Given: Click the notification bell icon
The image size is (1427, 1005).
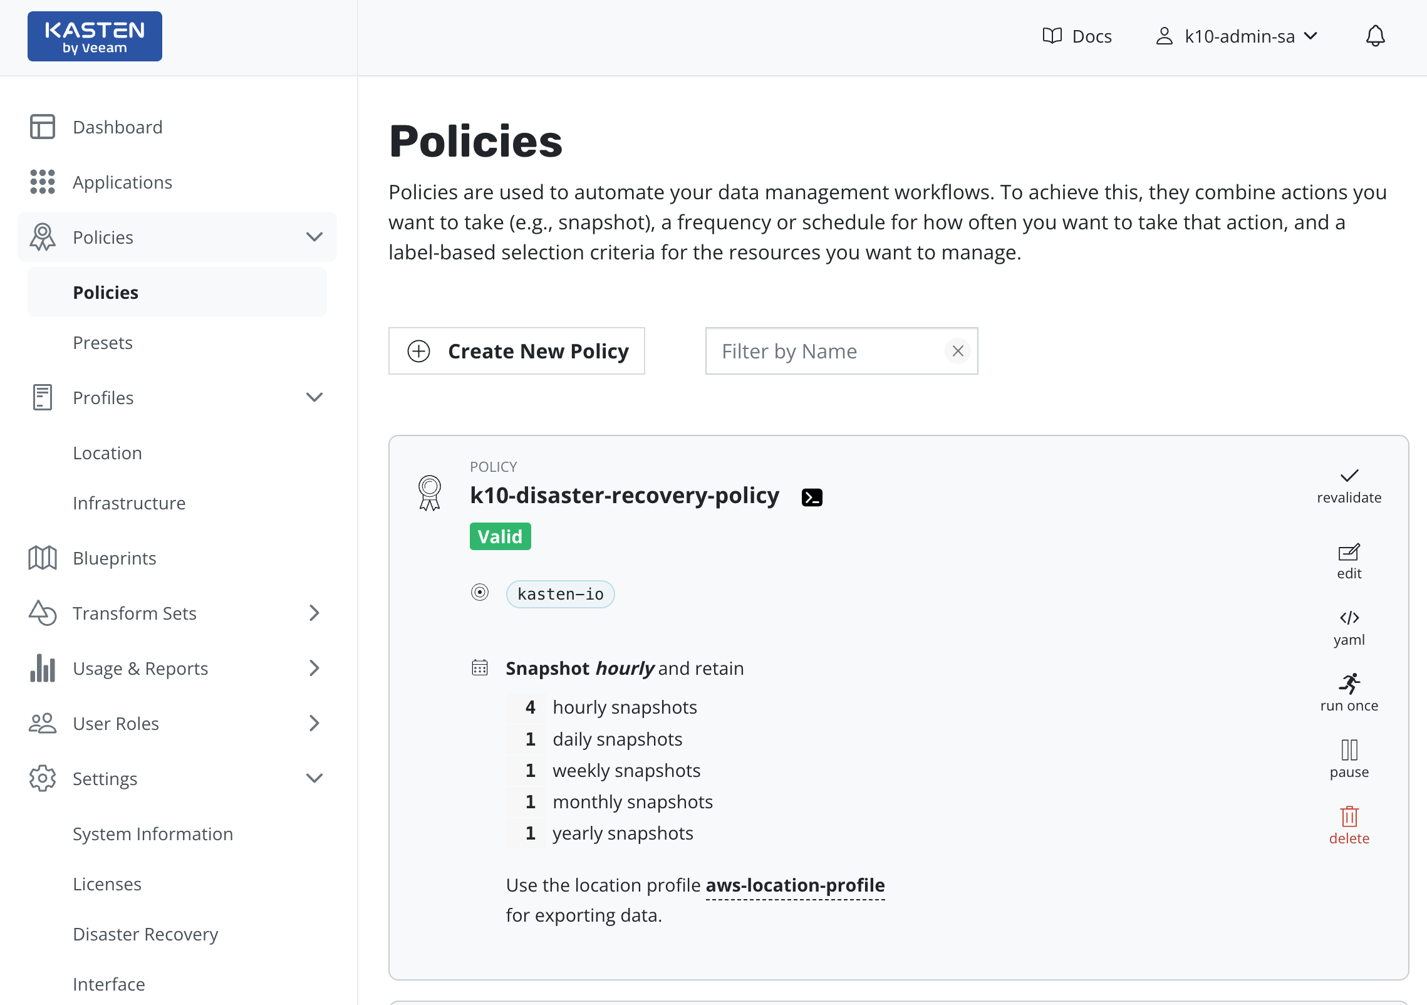Looking at the screenshot, I should 1375,36.
